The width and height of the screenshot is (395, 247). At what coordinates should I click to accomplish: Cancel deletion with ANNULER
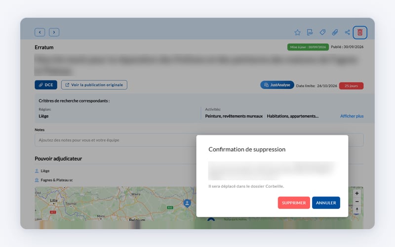tap(326, 203)
